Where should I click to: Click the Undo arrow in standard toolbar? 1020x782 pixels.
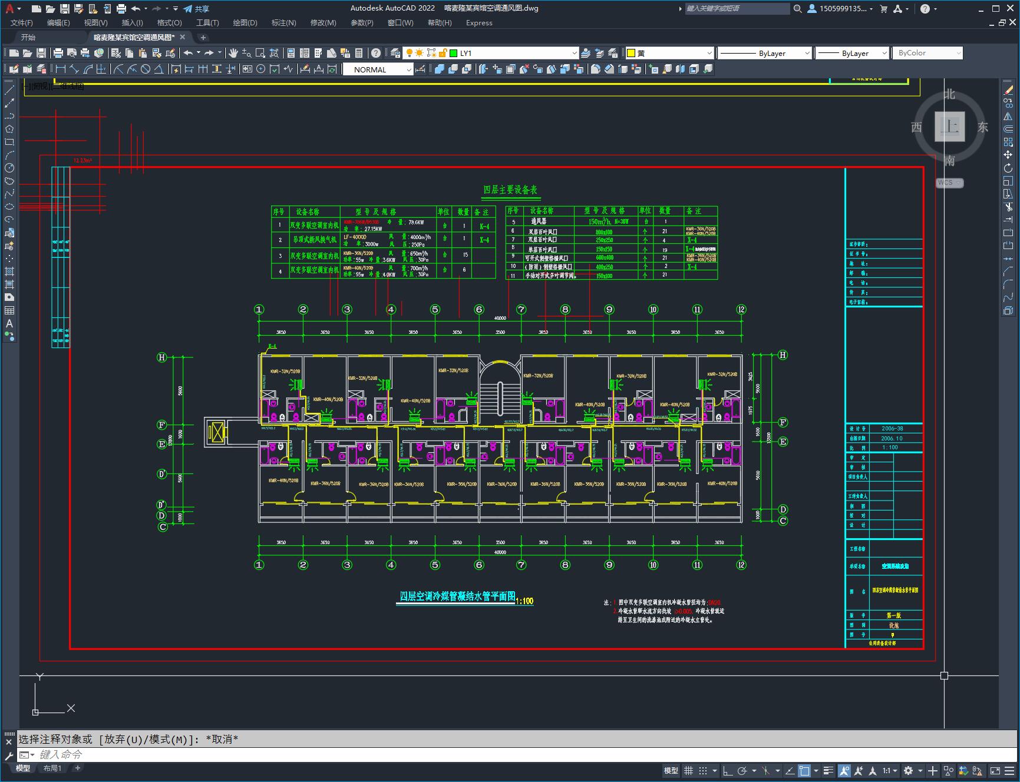pyautogui.click(x=188, y=53)
